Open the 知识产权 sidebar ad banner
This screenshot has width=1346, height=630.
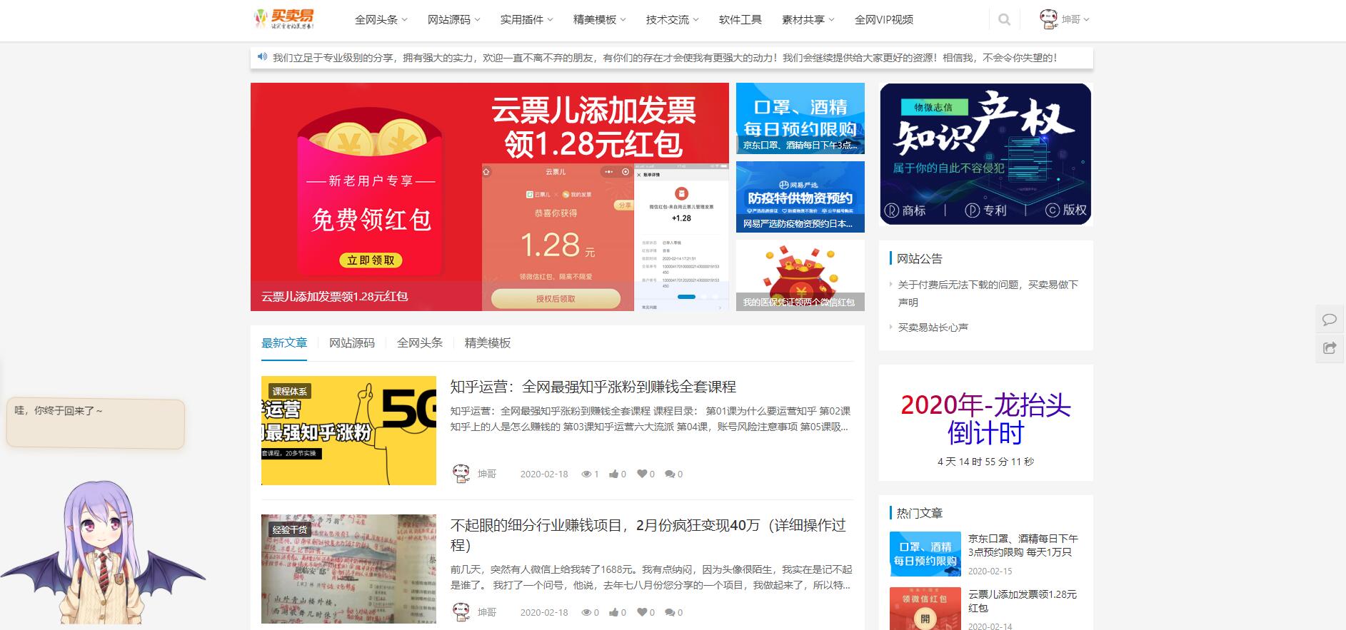[985, 154]
